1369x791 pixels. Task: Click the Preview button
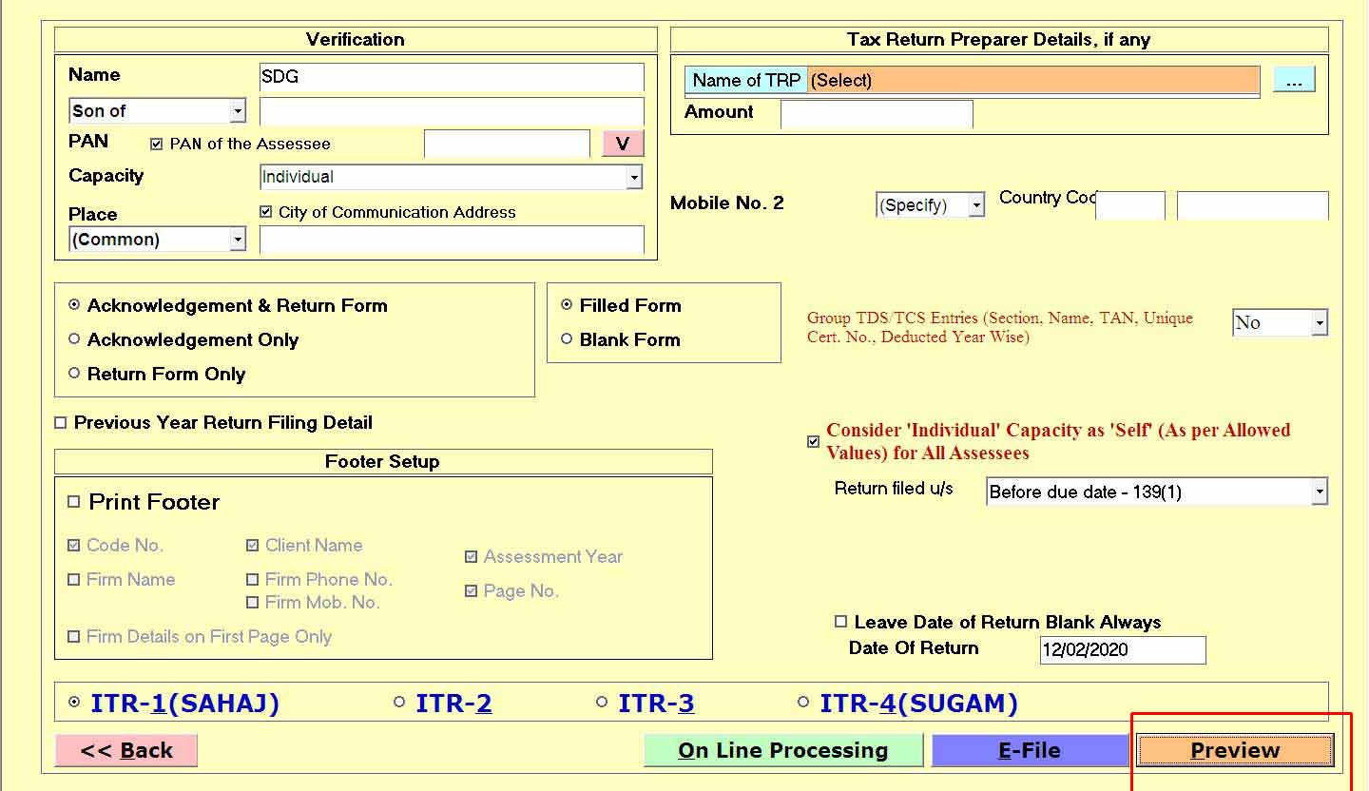[x=1235, y=750]
